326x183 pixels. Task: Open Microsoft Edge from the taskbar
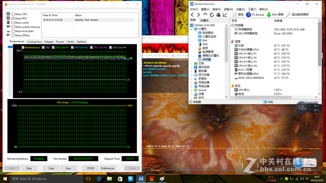(99, 179)
